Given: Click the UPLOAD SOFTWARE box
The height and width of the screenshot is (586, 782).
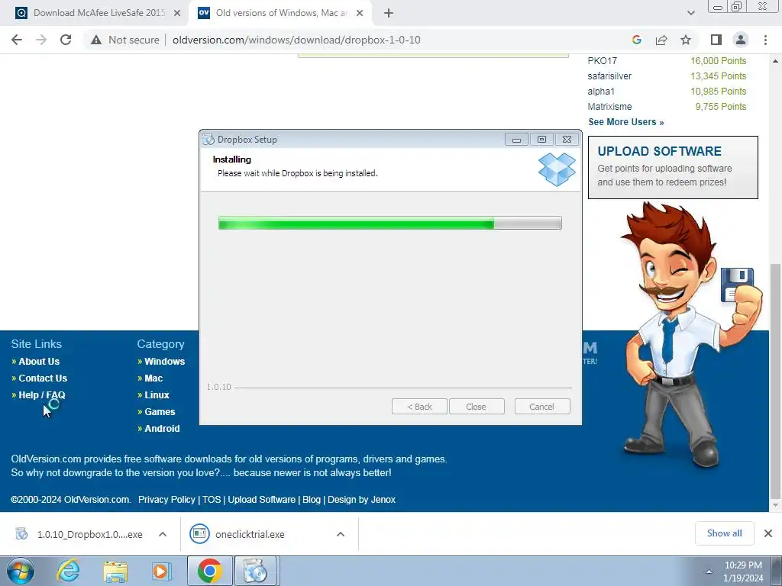Looking at the screenshot, I should [673, 167].
